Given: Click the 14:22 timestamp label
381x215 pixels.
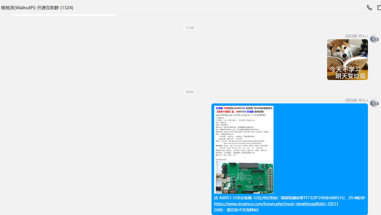Looking at the screenshot, I should [x=190, y=92].
